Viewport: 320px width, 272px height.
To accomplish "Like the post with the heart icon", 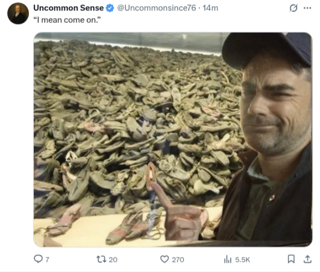I will tap(165, 259).
